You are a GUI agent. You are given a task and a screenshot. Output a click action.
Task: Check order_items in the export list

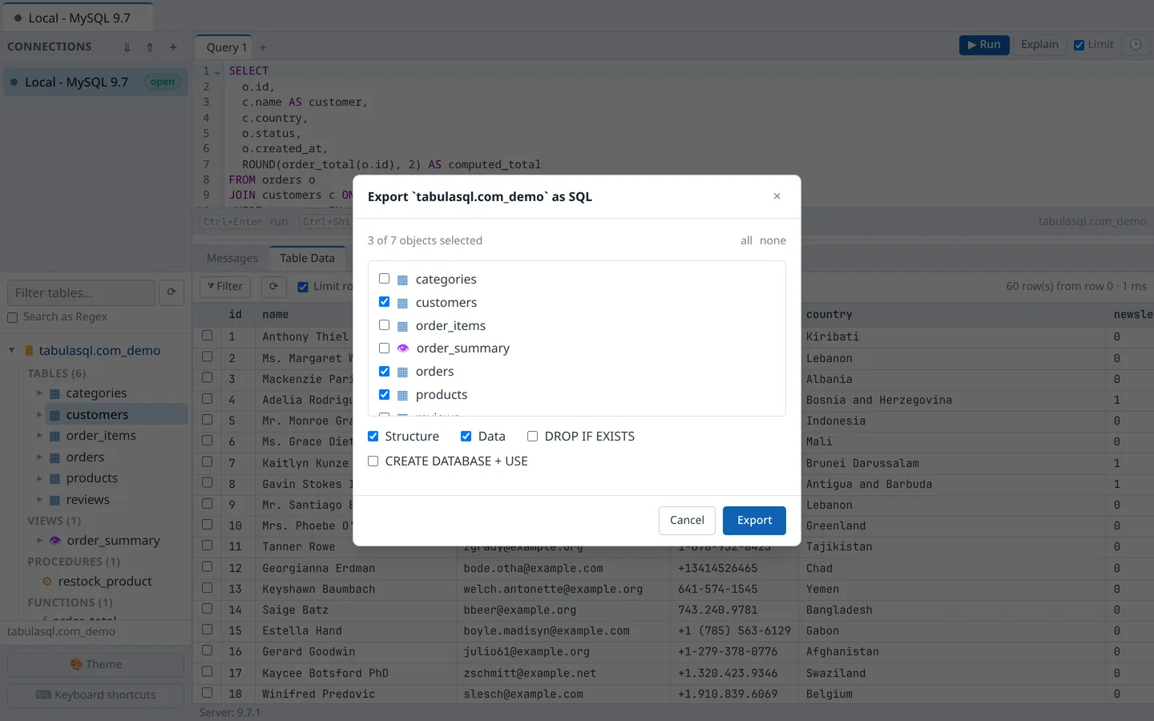point(384,325)
